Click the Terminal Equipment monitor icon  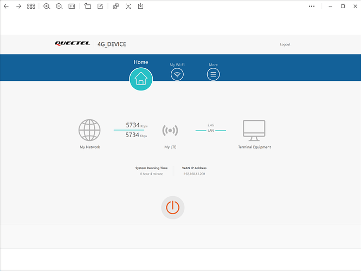[x=254, y=131]
